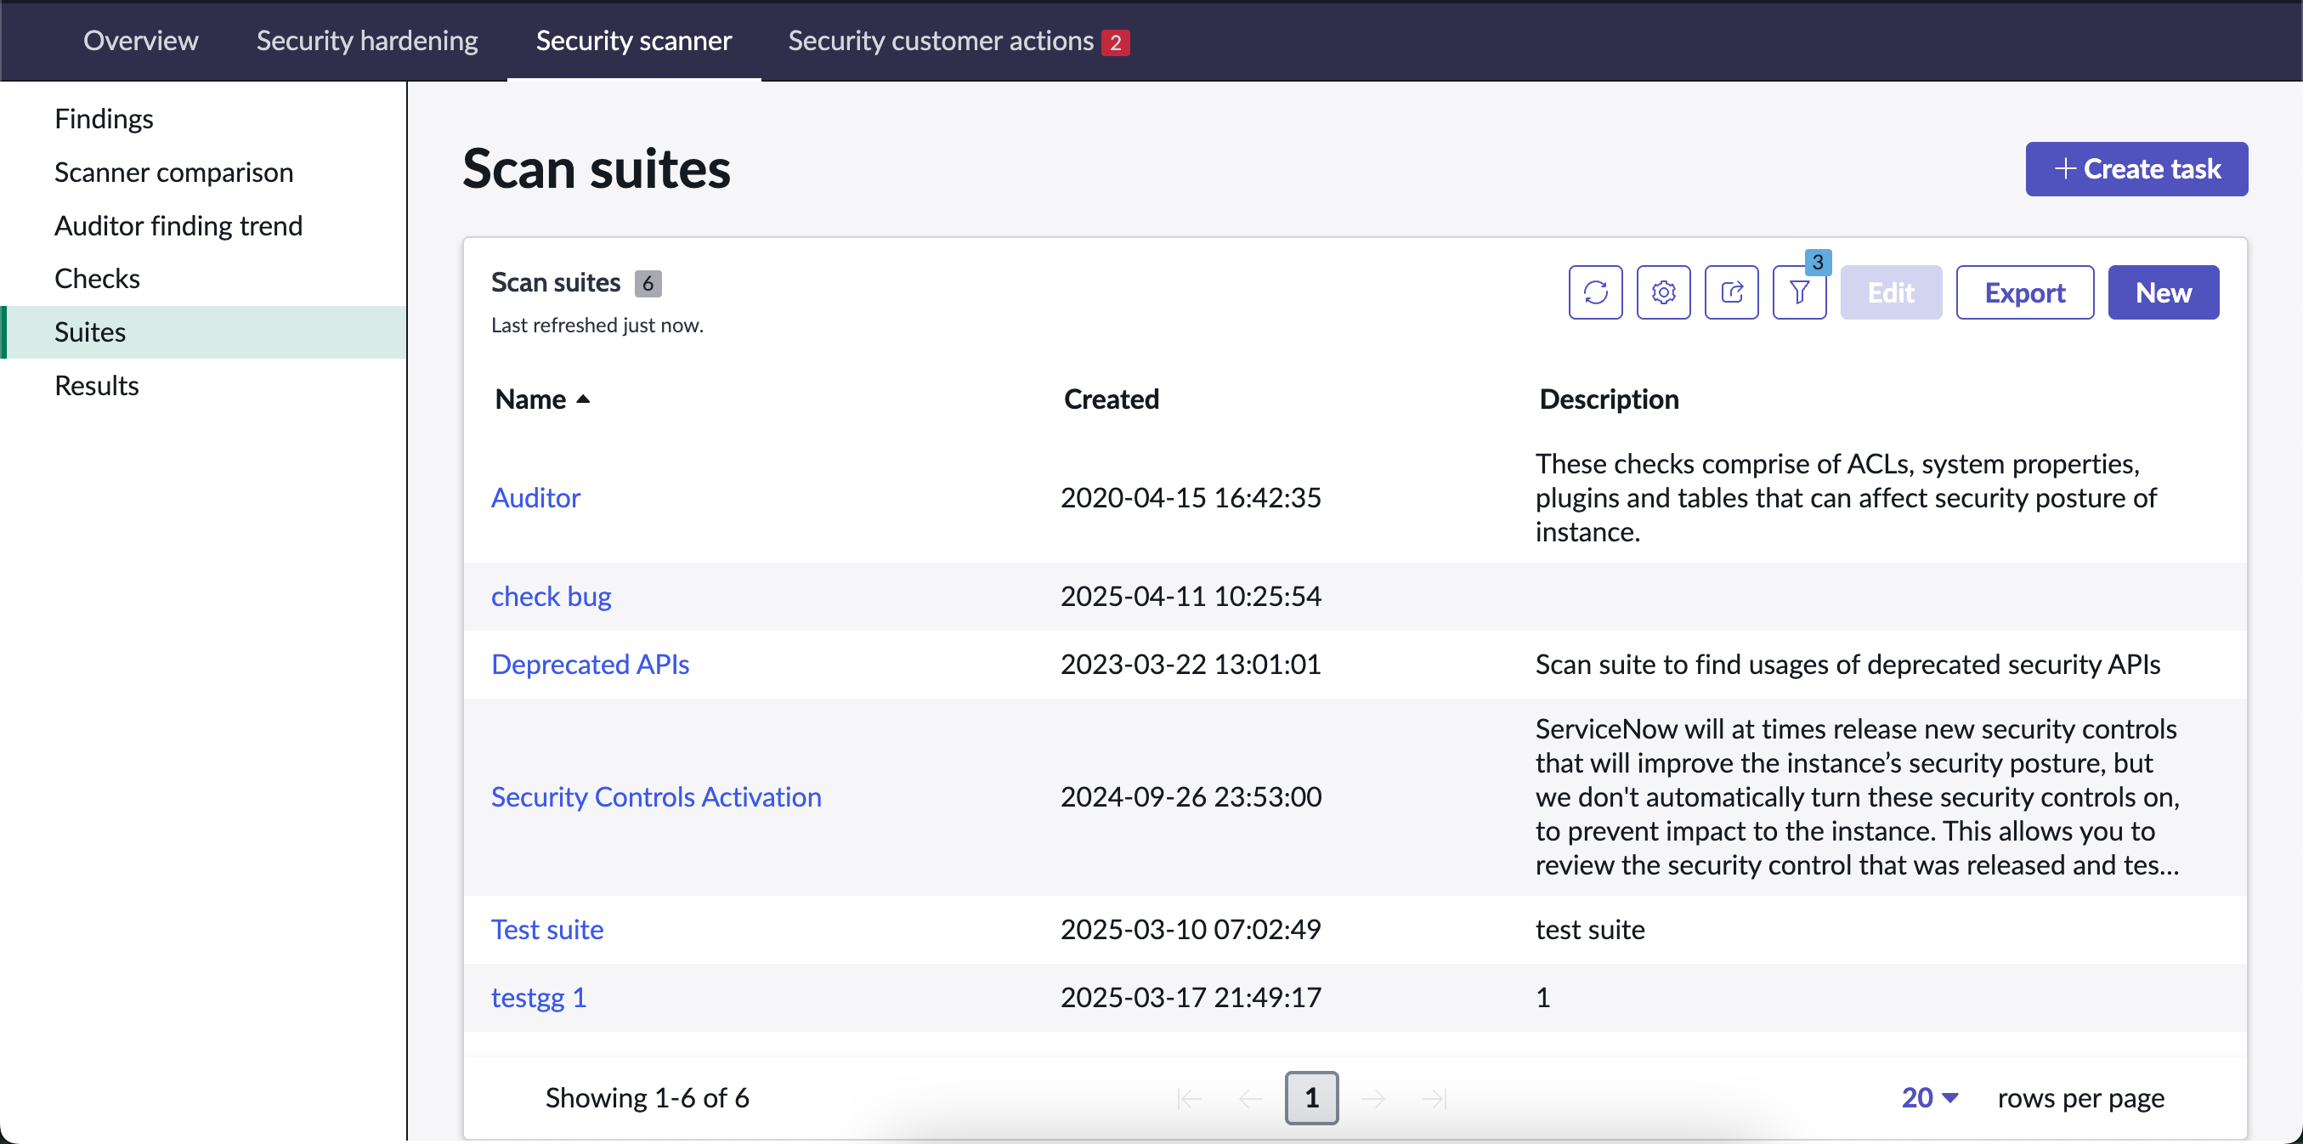The width and height of the screenshot is (2303, 1144).
Task: Open Scanner comparison in the sidebar
Action: (173, 172)
